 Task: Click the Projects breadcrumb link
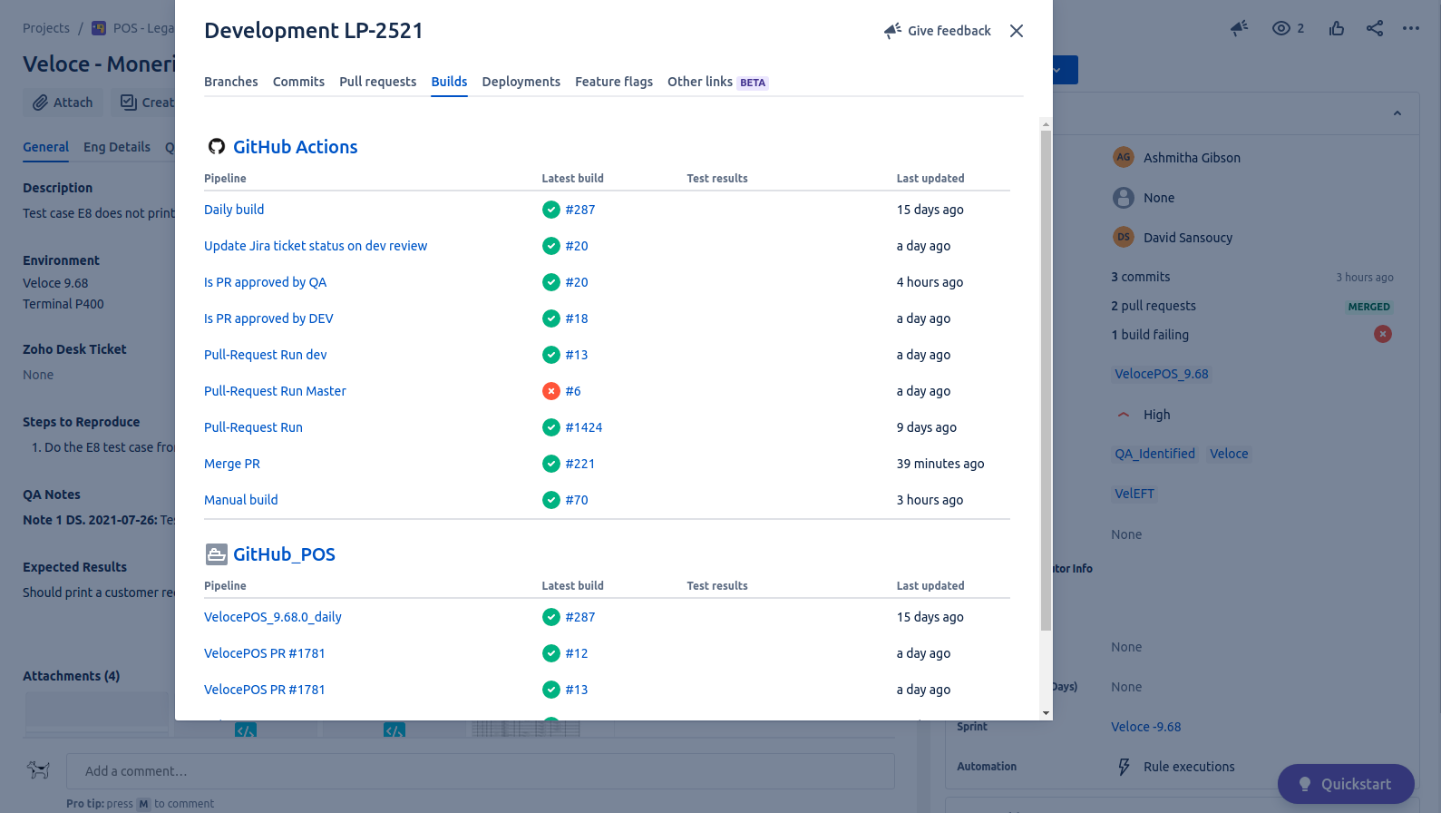(46, 28)
